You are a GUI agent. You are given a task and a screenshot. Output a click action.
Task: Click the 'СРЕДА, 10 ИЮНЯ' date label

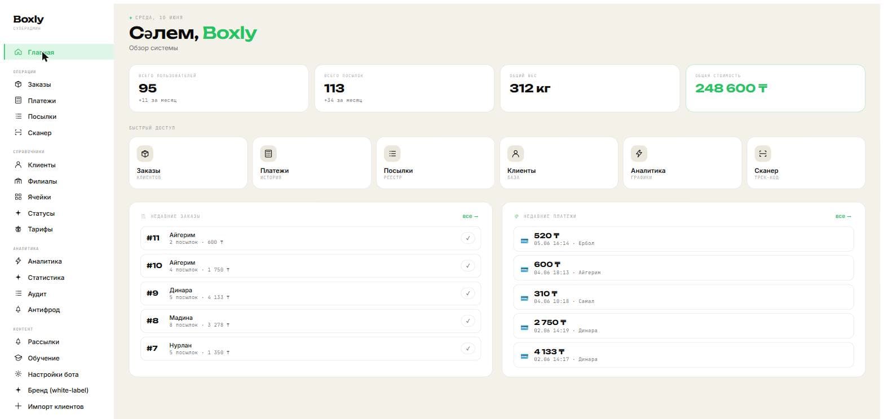(x=159, y=18)
